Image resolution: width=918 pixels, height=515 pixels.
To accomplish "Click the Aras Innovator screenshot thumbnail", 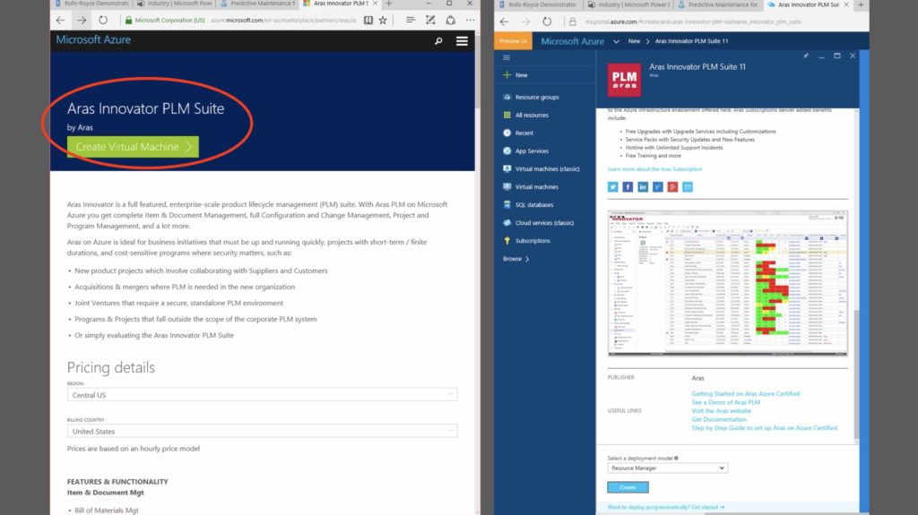I will tap(728, 283).
